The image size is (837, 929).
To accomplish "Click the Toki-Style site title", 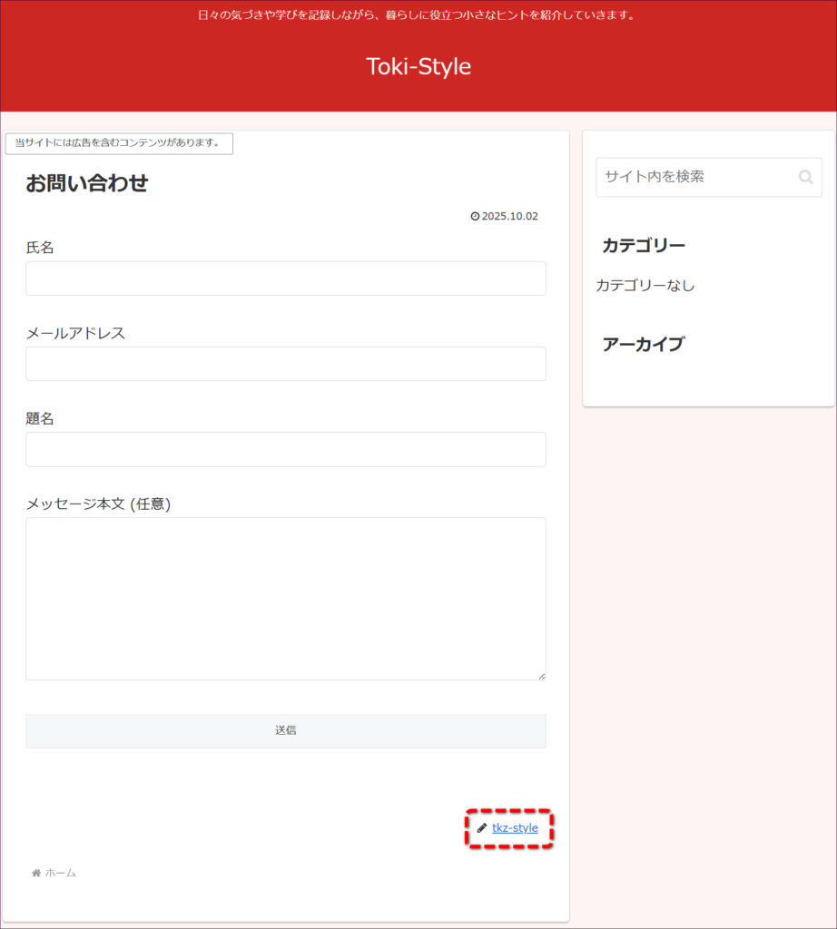I will click(418, 66).
